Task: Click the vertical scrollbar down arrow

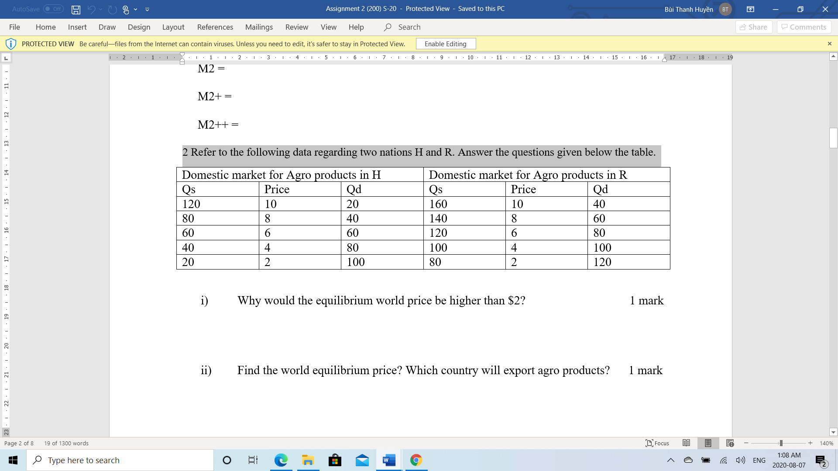Action: [833, 433]
